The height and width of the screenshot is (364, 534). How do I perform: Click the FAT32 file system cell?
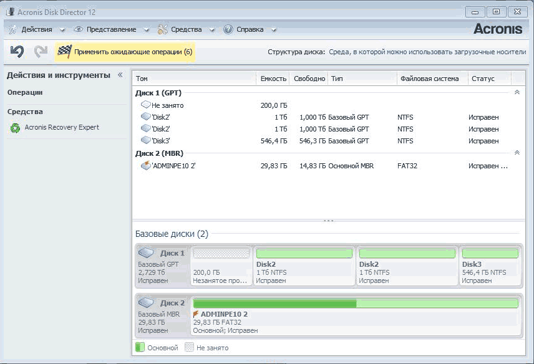pos(407,166)
